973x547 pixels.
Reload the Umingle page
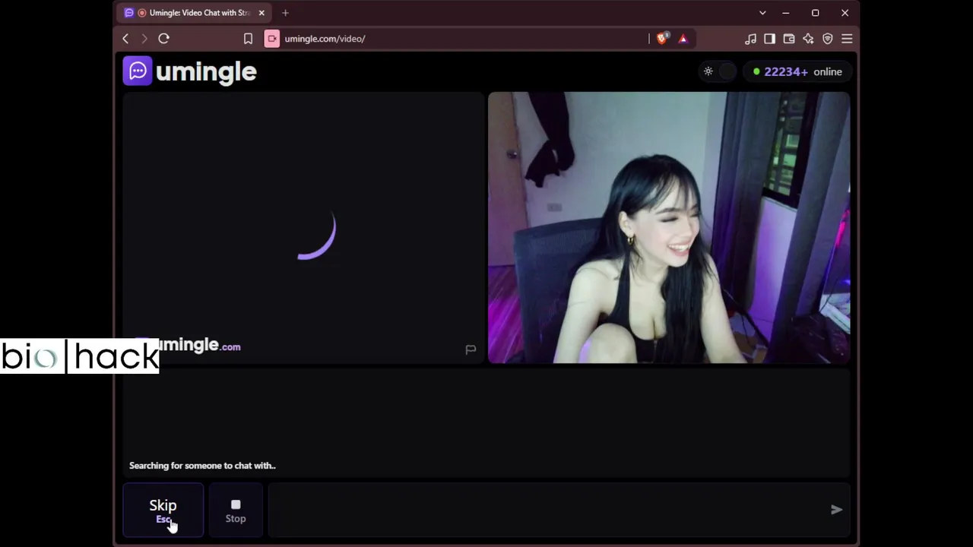click(163, 39)
